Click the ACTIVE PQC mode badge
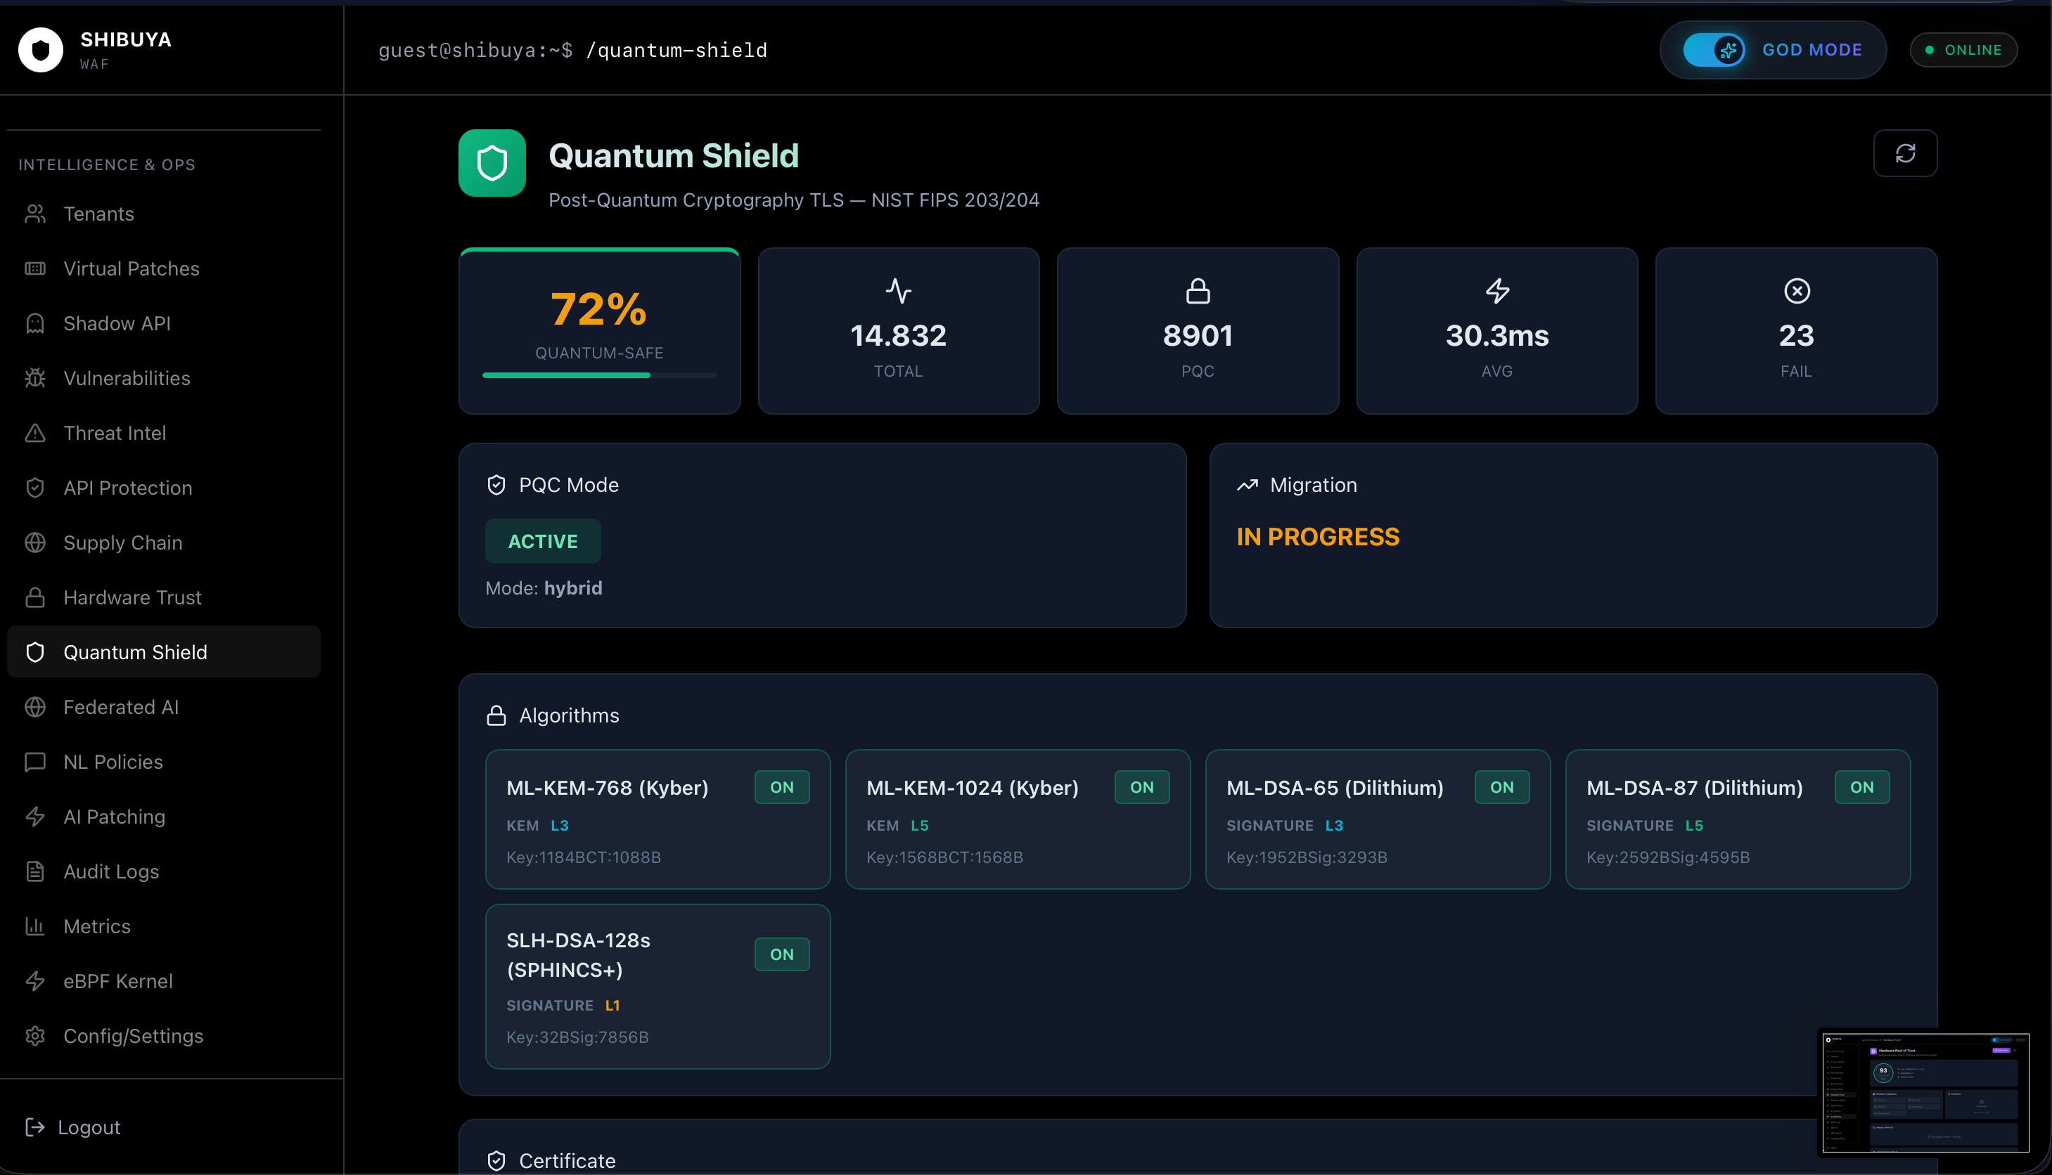This screenshot has width=2052, height=1175. pyautogui.click(x=543, y=542)
